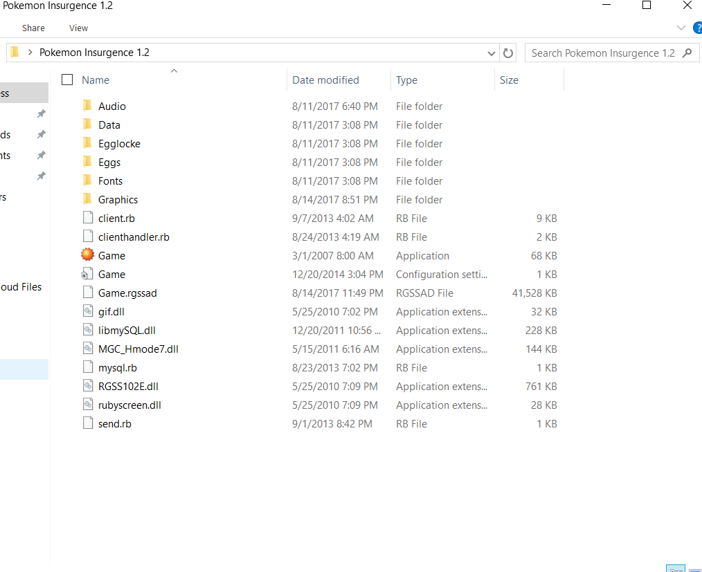Image resolution: width=702 pixels, height=572 pixels.
Task: Click Pokemon Insurgence 1.2 in address bar
Action: [x=94, y=53]
